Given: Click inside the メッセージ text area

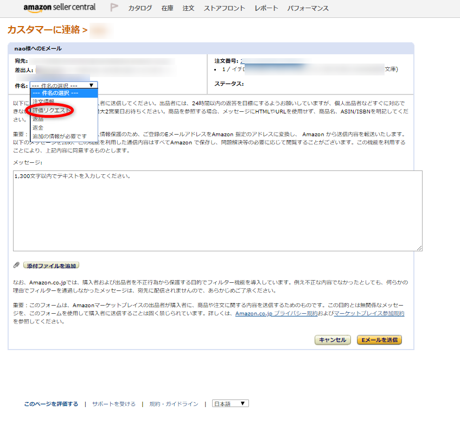Looking at the screenshot, I should click(217, 212).
